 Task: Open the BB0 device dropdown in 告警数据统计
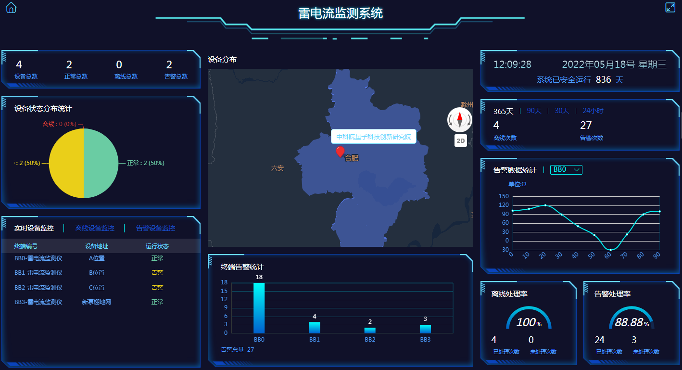566,169
